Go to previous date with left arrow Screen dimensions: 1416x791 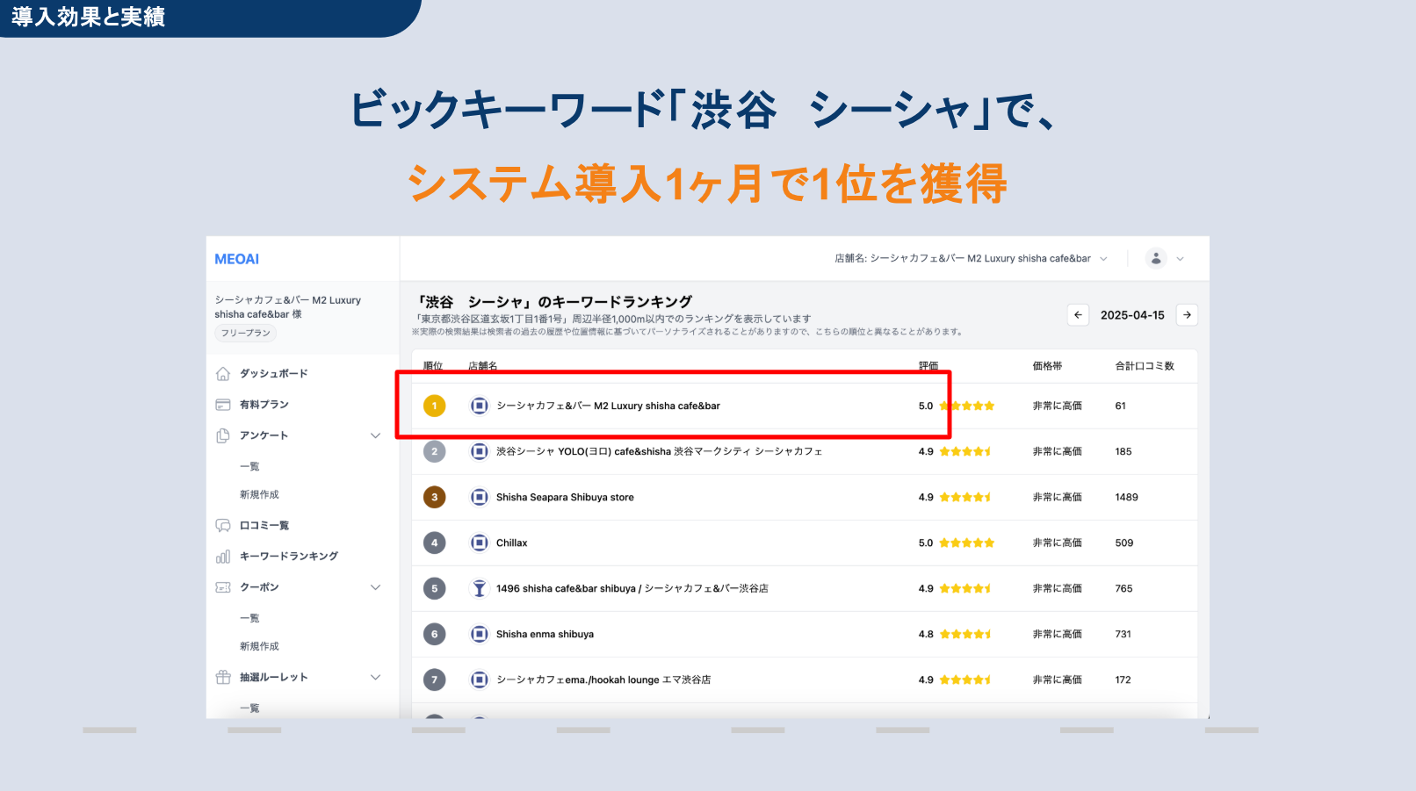point(1078,315)
